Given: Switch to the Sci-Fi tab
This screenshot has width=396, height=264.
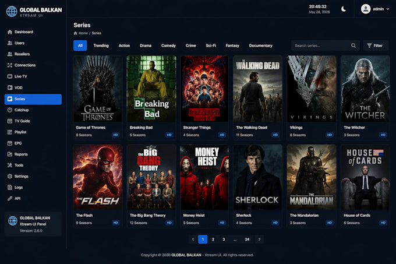Looking at the screenshot, I should [x=211, y=45].
